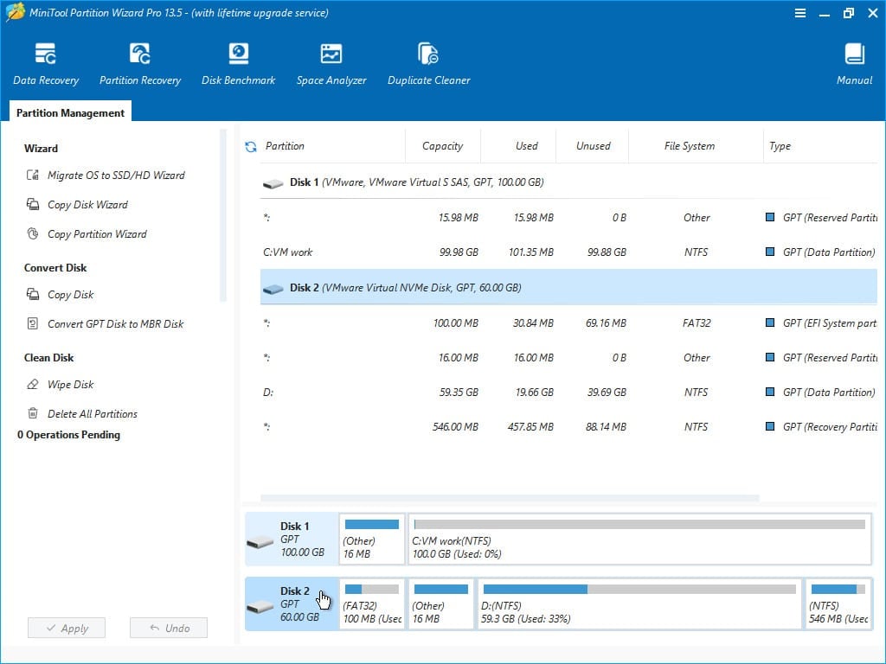Choose Copy Partition Wizard option
Screen dimensions: 886x664
point(97,233)
